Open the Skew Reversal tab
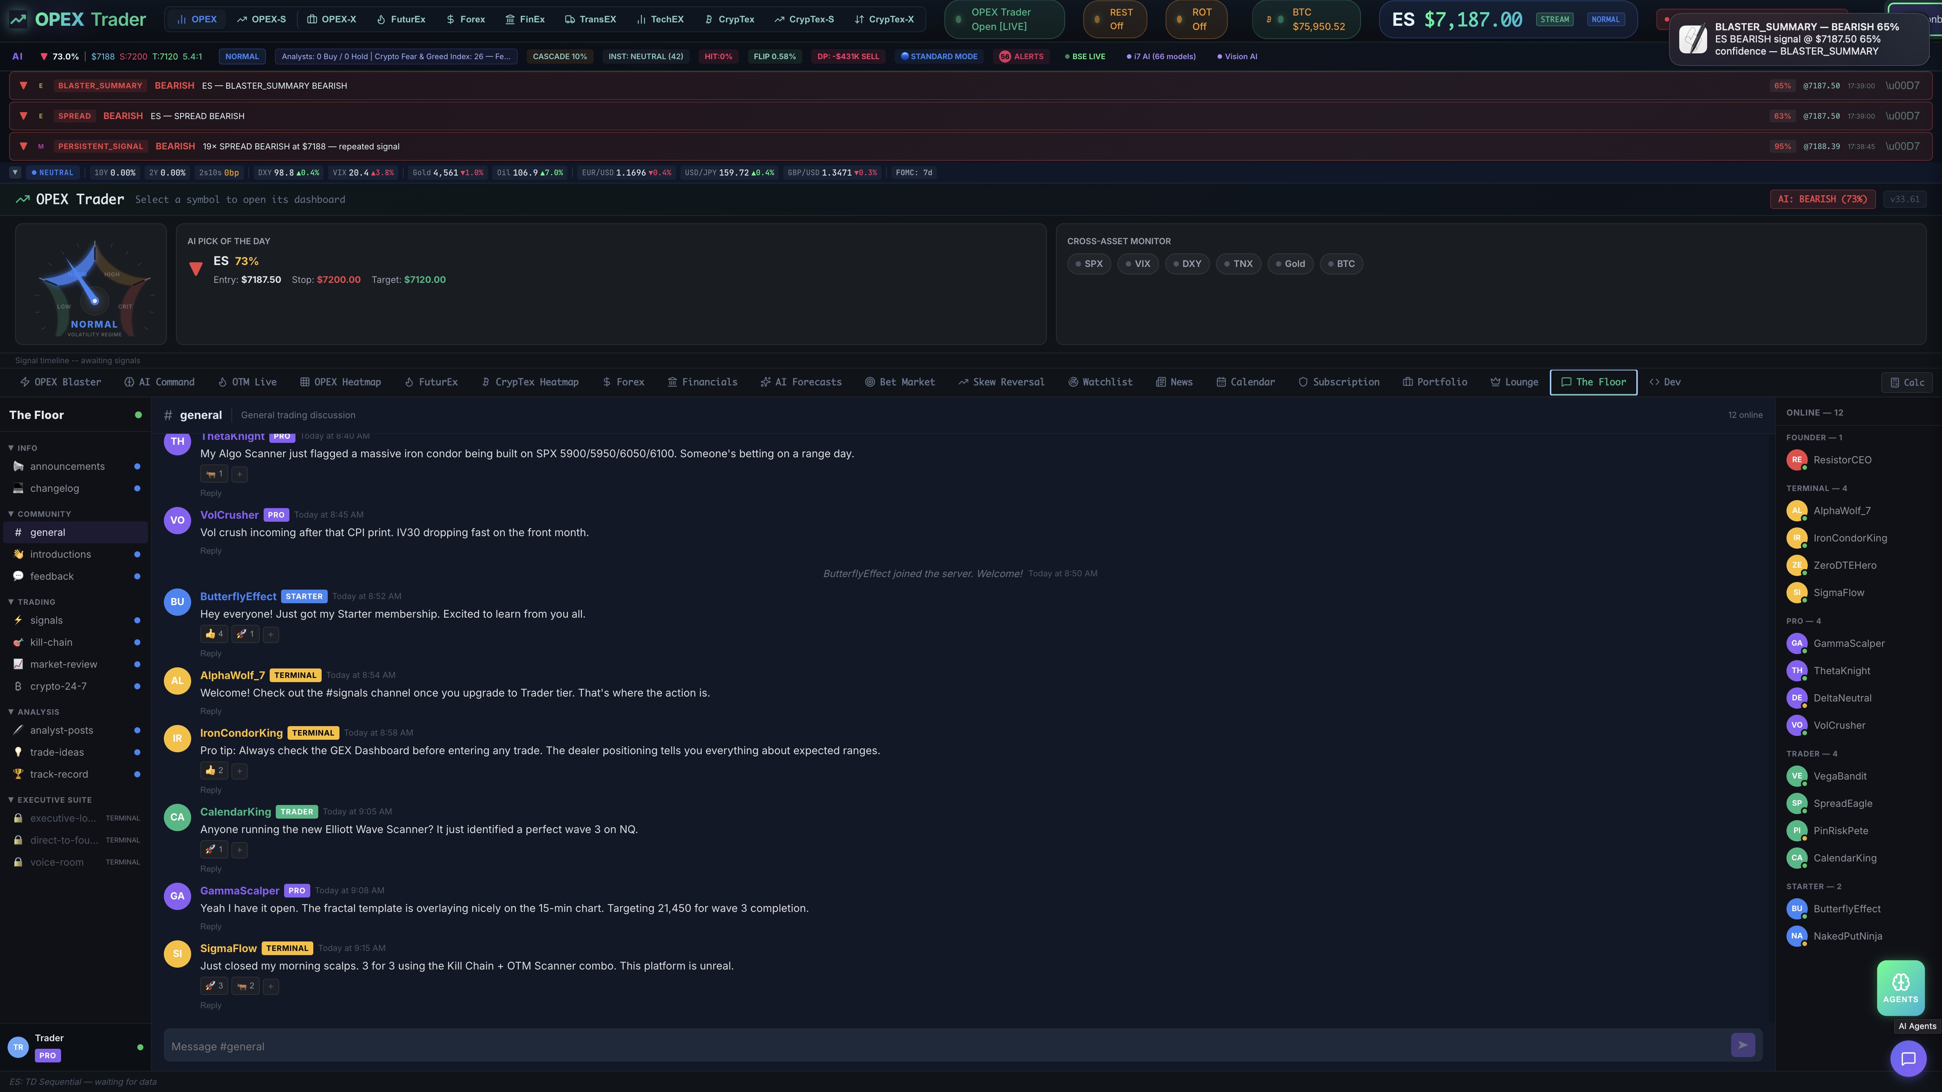1942x1092 pixels. click(x=1001, y=382)
